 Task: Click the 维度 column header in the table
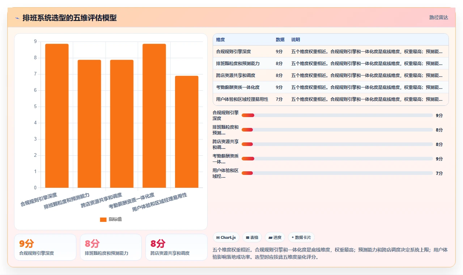pyautogui.click(x=220, y=40)
